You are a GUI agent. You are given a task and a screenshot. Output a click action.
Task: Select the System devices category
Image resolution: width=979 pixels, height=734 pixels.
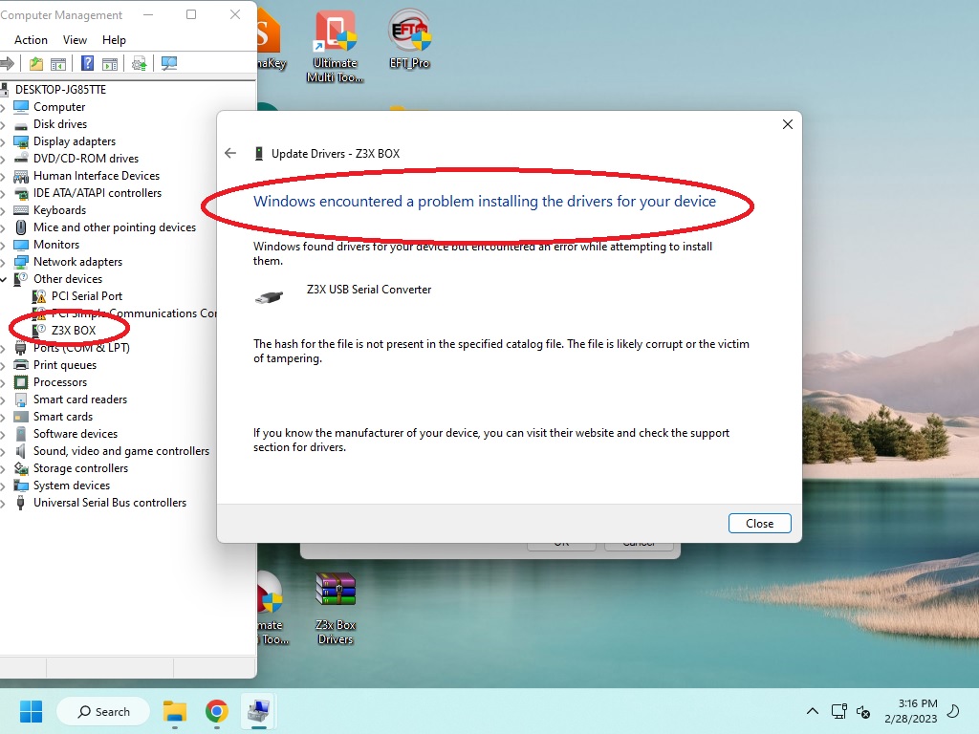[71, 486]
